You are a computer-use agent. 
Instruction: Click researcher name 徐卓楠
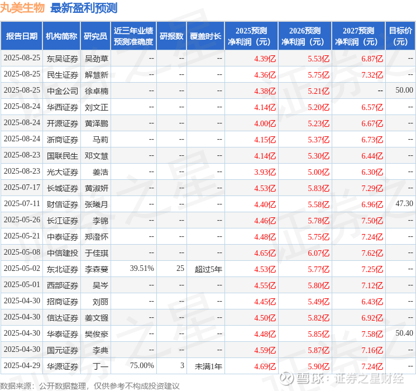[96, 91]
